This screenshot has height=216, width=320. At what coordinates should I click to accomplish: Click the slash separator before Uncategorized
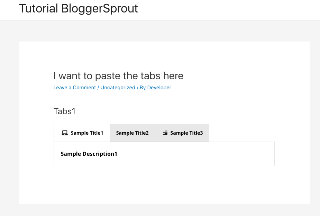(98, 88)
